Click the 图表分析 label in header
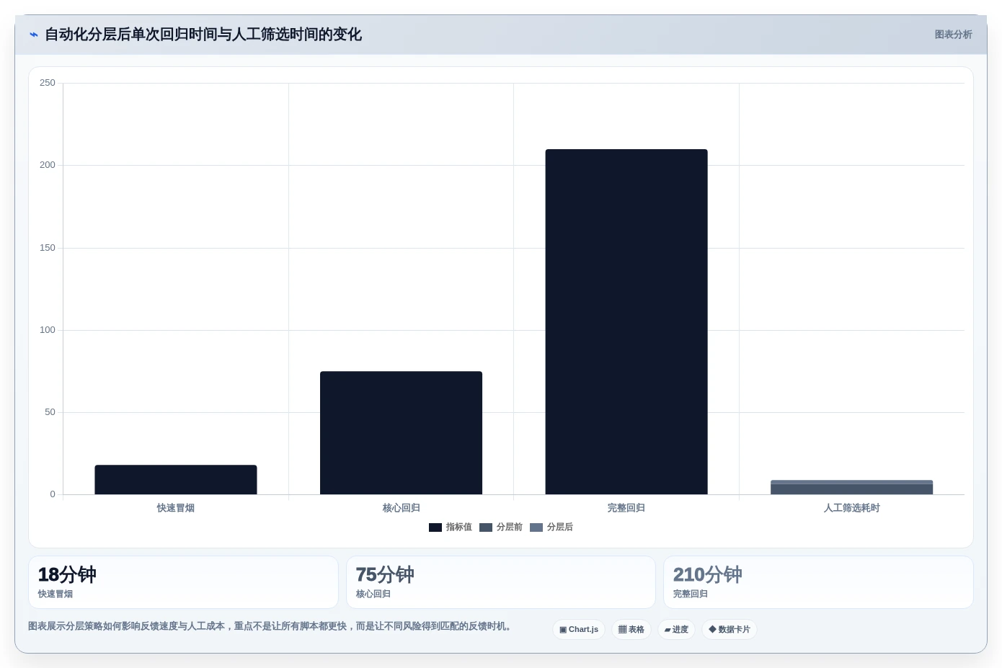This screenshot has width=1002, height=668. click(x=953, y=35)
